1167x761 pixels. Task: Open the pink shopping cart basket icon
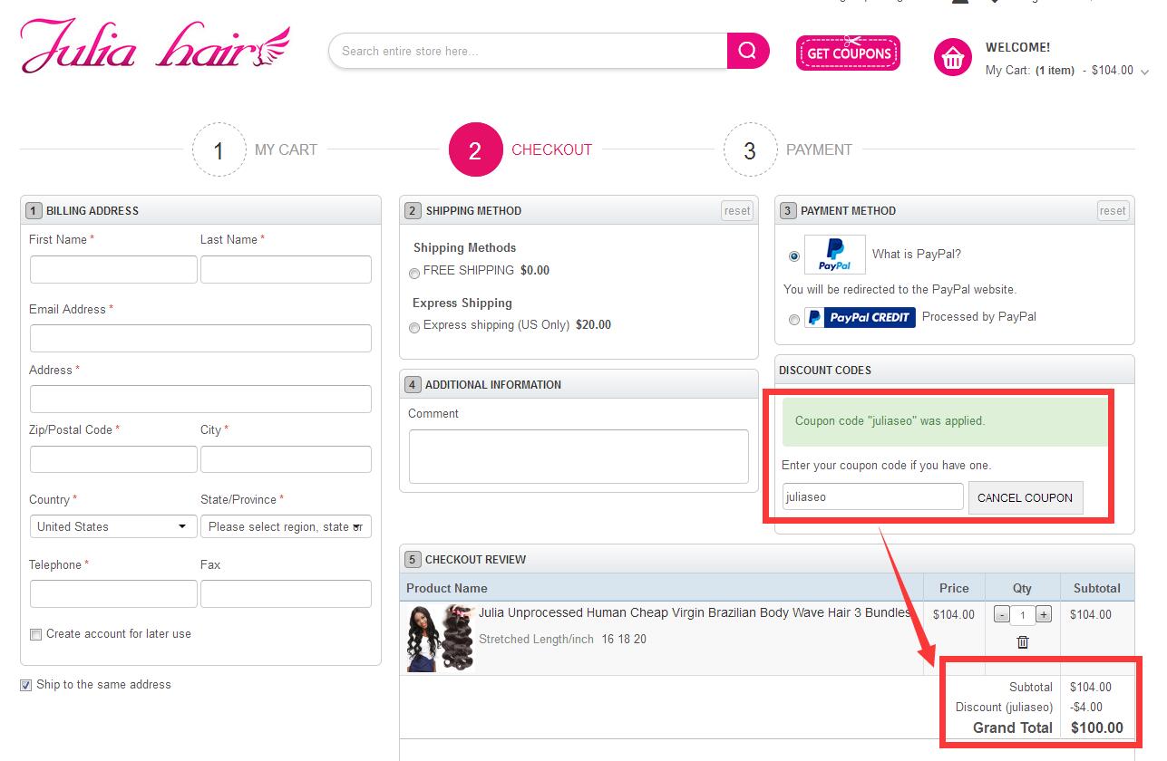(953, 57)
